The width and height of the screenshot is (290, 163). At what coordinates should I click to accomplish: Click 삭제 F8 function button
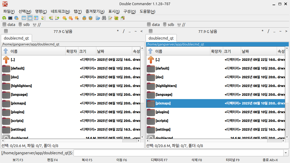196,160
